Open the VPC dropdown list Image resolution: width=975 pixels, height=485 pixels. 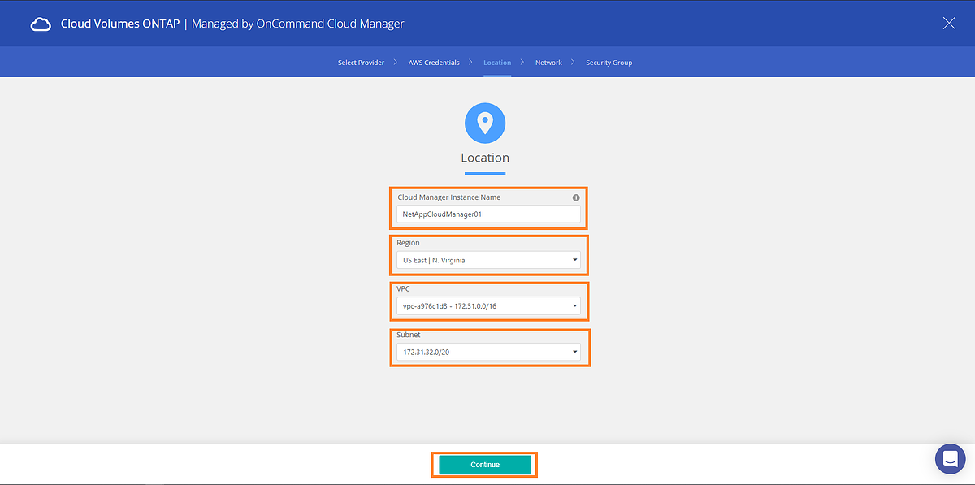[489, 306]
